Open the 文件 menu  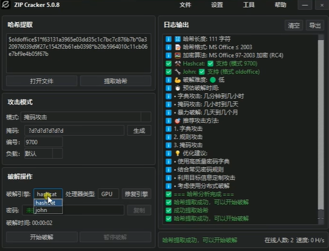(x=185, y=4)
